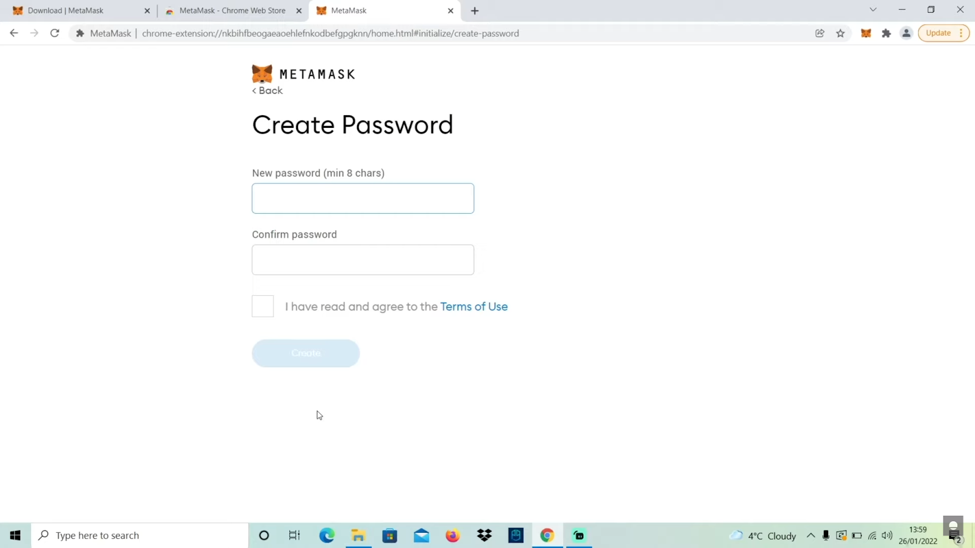Image resolution: width=975 pixels, height=548 pixels.
Task: Open the Chrome profile avatar icon
Action: pos(907,33)
